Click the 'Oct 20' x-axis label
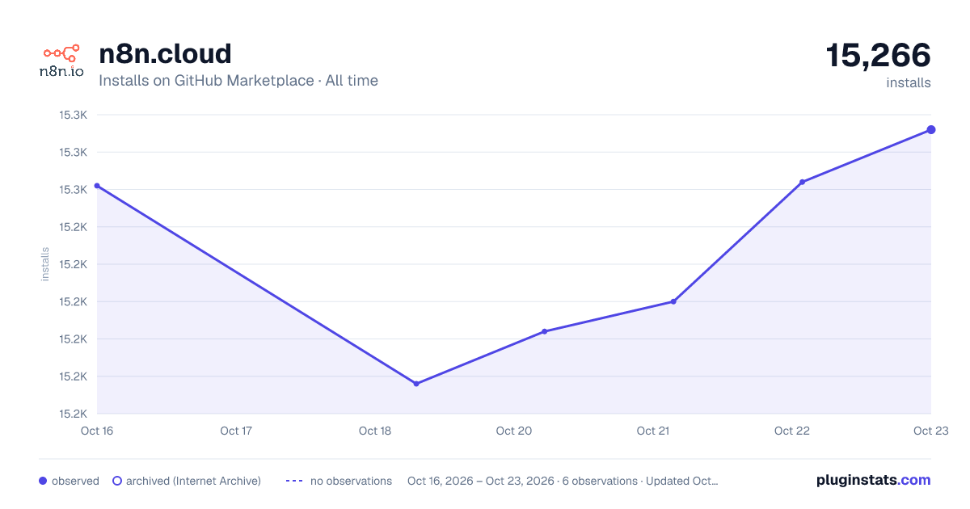970x509 pixels. point(514,431)
